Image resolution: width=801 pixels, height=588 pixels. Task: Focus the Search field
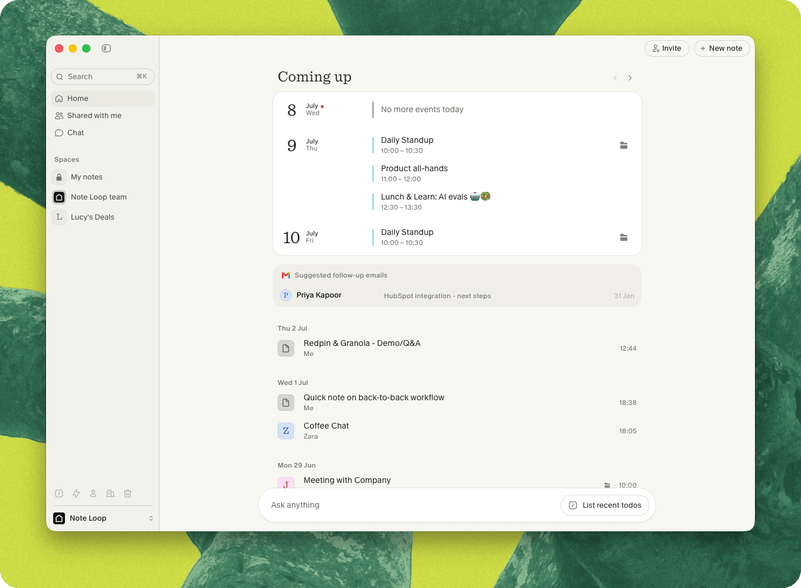[x=103, y=77]
